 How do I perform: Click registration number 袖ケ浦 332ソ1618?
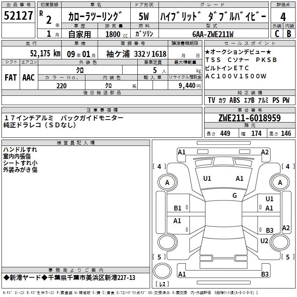point(136,54)
